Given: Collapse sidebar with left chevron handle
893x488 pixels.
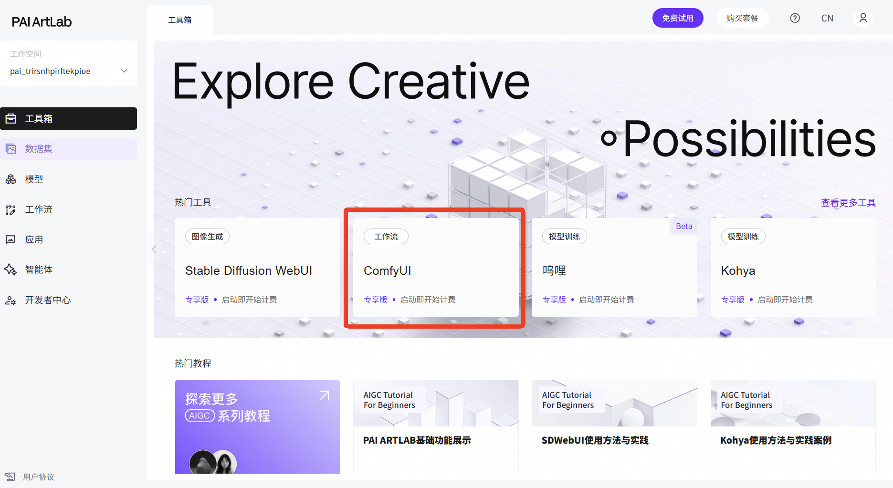Looking at the screenshot, I should [x=154, y=249].
